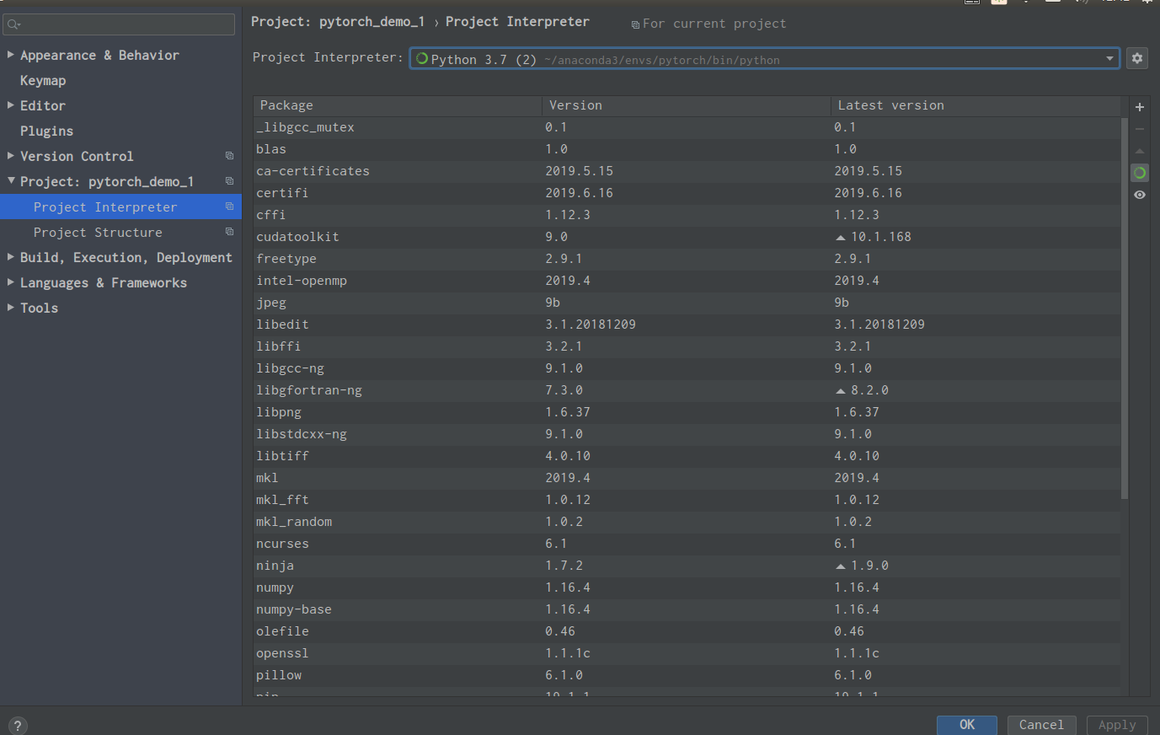Viewport: 1160px width, 735px height.
Task: Click the volume icon in the system tray
Action: 1080,2
